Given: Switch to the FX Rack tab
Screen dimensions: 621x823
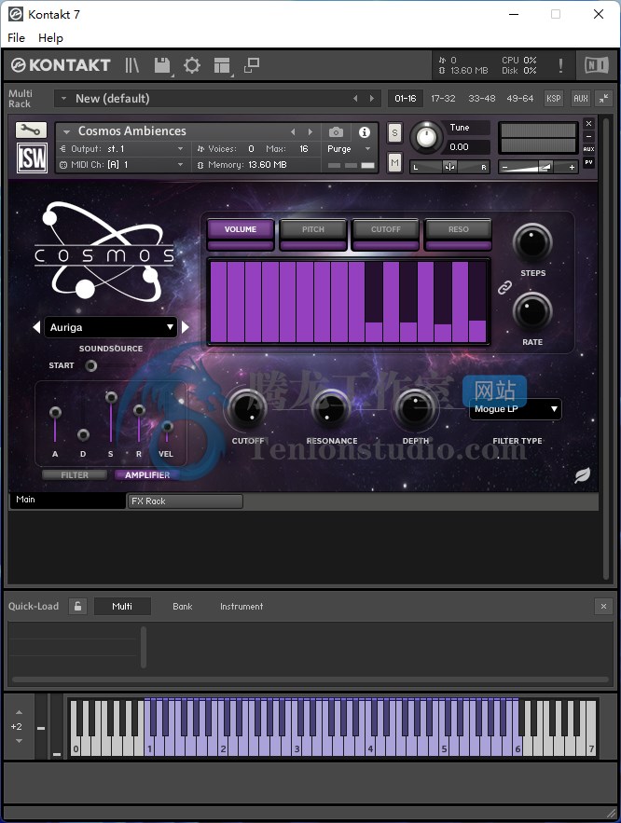Looking at the screenshot, I should 185,501.
